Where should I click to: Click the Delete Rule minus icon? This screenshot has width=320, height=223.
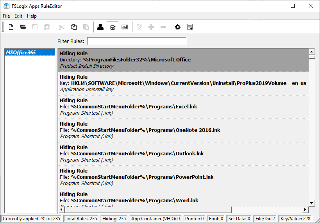coord(163,27)
